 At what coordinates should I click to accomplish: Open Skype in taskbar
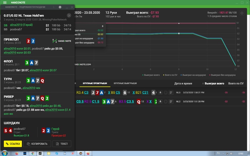[x=57, y=154]
